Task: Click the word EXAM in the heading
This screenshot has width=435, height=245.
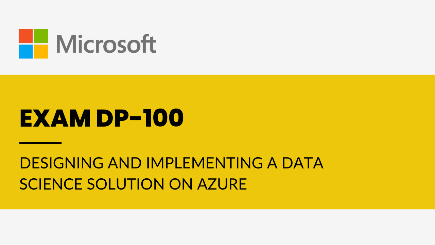Action: coord(55,118)
